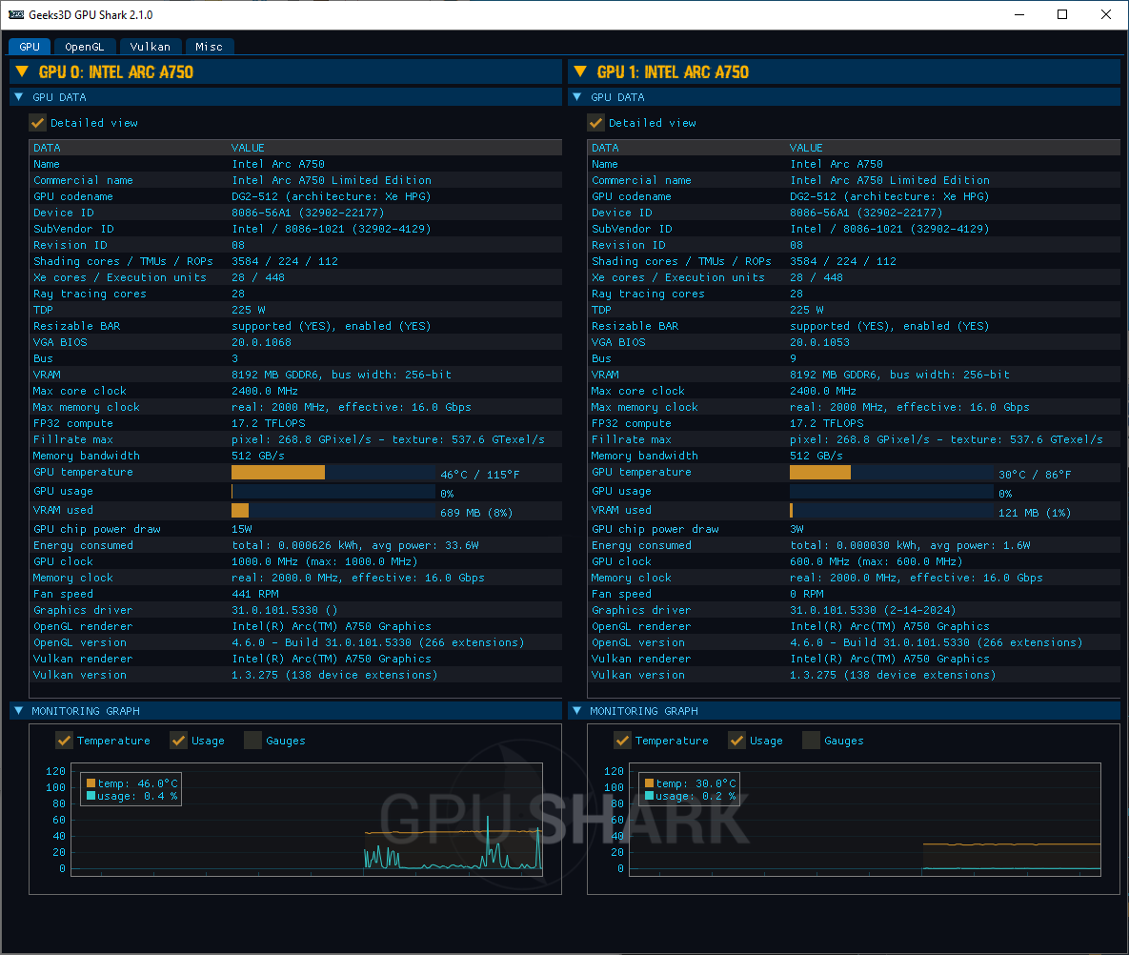Viewport: 1129px width, 955px height.
Task: Click GPU 1 monitoring graph plot area
Action: coord(865,820)
